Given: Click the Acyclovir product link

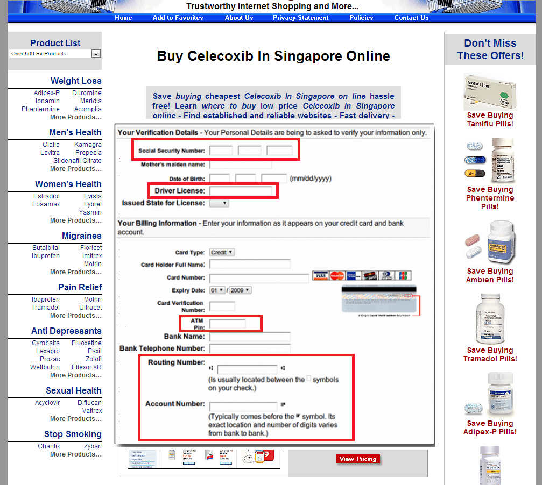Looking at the screenshot, I should click(47, 403).
